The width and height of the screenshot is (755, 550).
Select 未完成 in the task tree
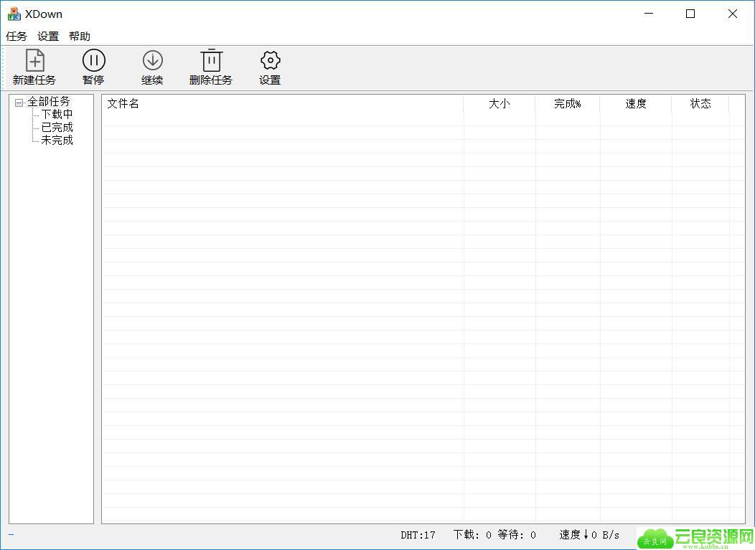click(x=57, y=141)
